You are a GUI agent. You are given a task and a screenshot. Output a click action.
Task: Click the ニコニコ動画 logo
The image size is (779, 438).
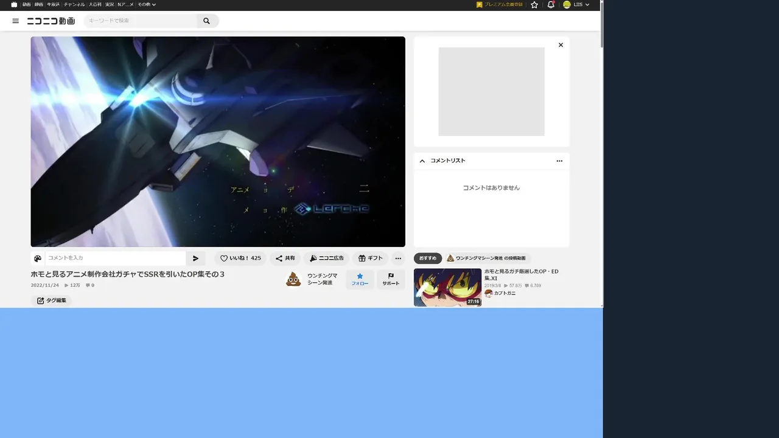51,21
